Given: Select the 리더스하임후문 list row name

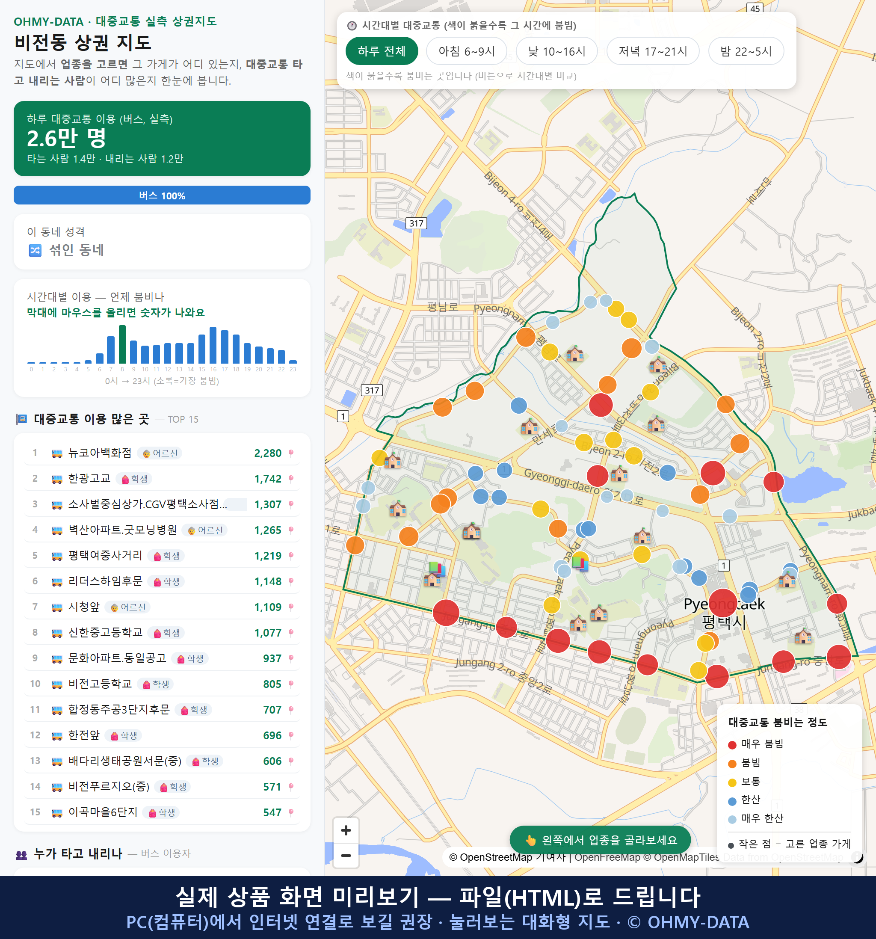Looking at the screenshot, I should click(x=105, y=581).
